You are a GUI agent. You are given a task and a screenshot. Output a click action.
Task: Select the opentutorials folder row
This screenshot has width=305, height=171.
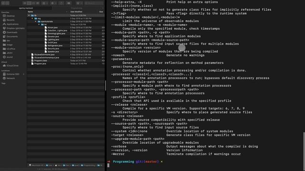click(x=66, y=21)
